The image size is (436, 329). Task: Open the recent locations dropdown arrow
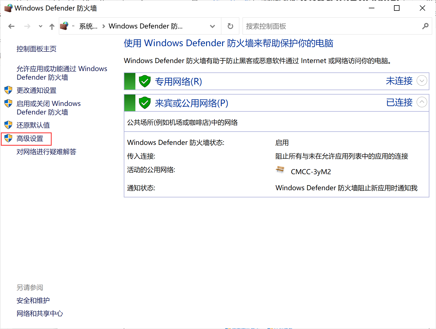pos(41,27)
